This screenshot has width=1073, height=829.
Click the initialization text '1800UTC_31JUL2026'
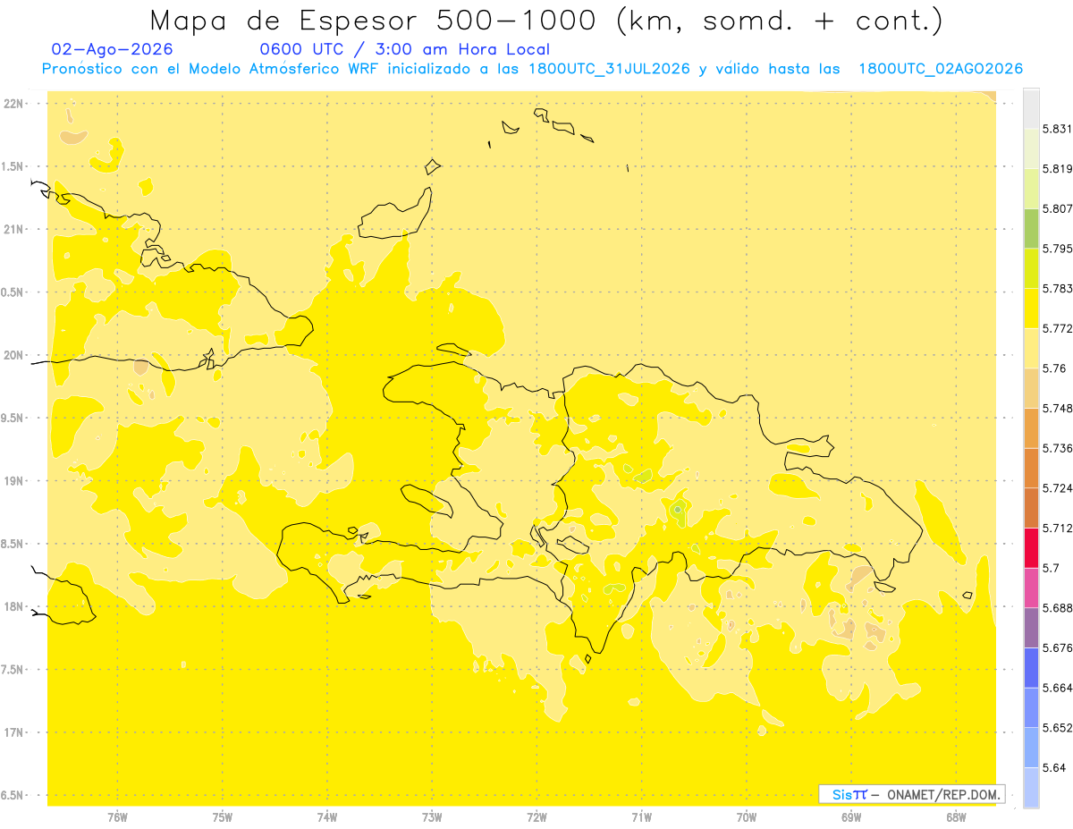coord(609,69)
